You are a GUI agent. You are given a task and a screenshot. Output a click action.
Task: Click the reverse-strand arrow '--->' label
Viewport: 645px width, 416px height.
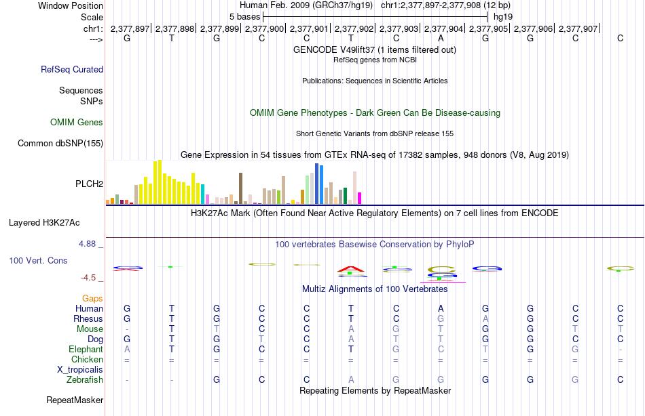pos(96,39)
